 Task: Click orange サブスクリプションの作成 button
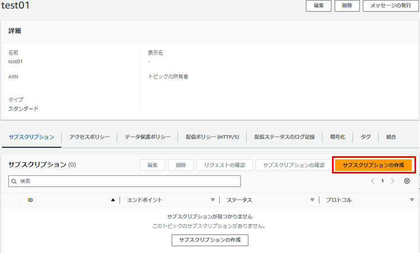[x=373, y=165]
